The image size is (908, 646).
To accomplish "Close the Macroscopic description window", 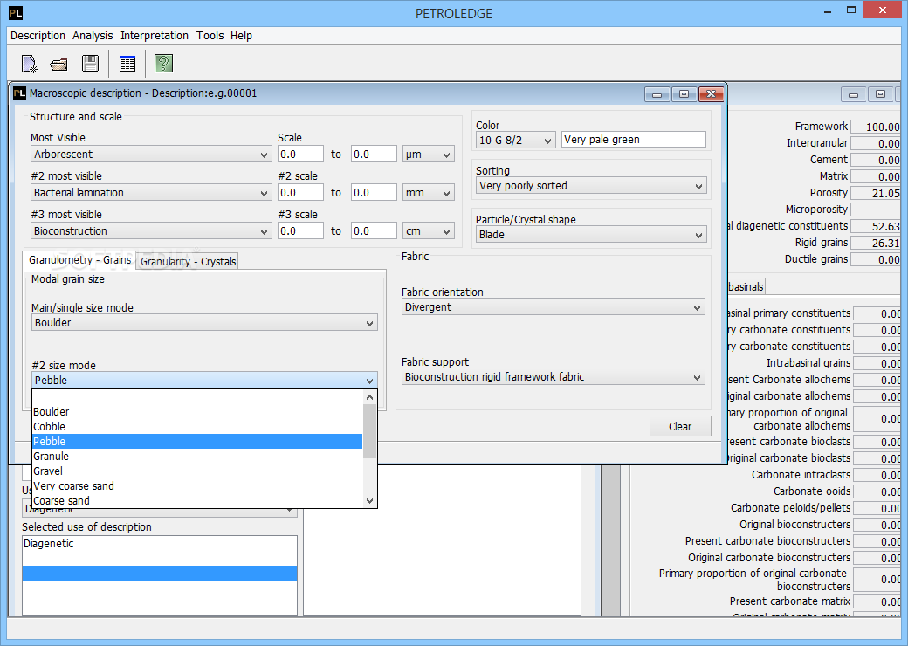I will pyautogui.click(x=711, y=93).
